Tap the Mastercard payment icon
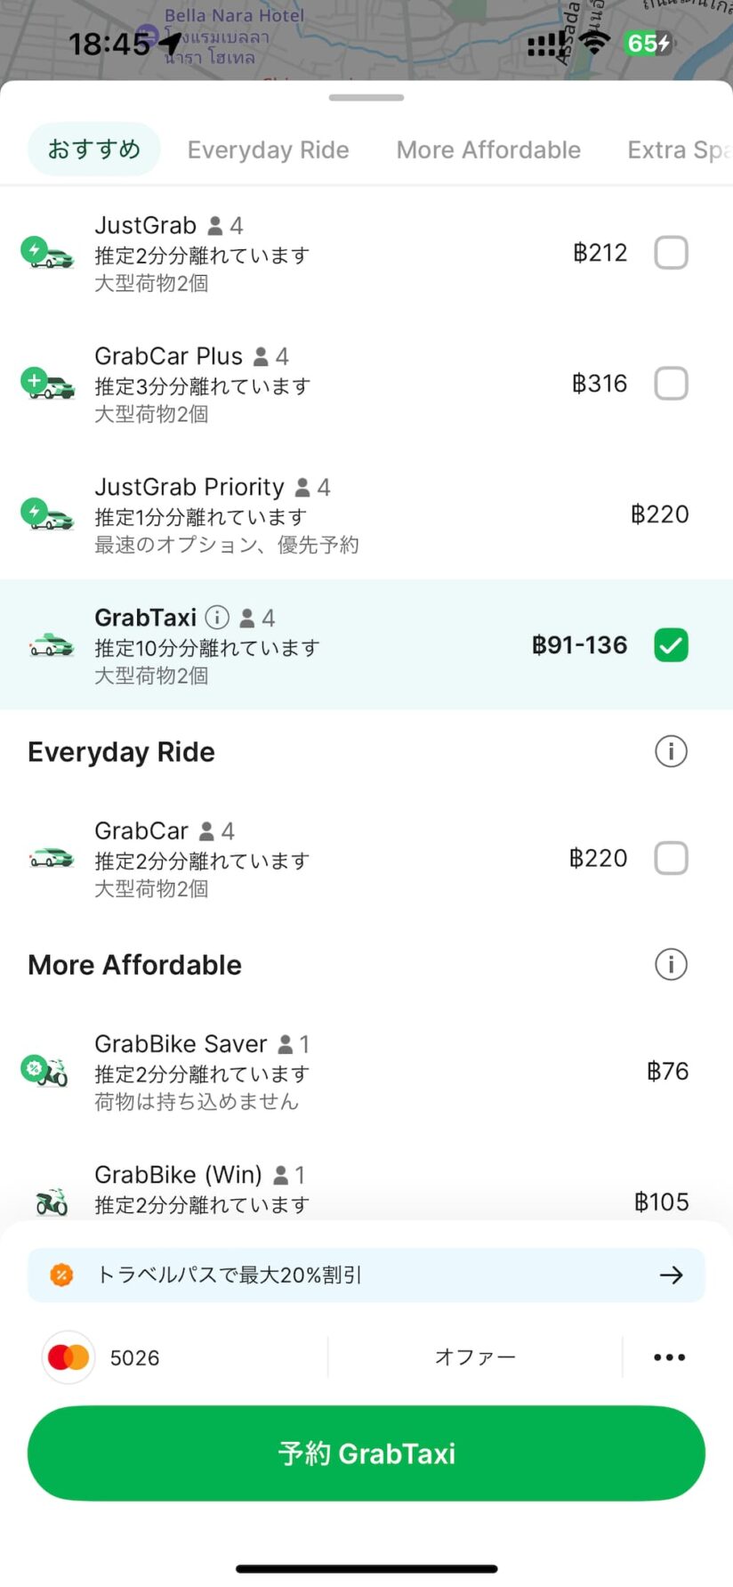Image resolution: width=733 pixels, height=1587 pixels. (68, 1357)
